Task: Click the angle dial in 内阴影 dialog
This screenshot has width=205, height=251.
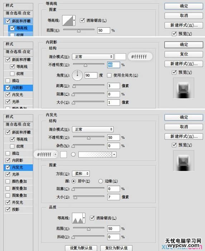Action: [x=77, y=75]
